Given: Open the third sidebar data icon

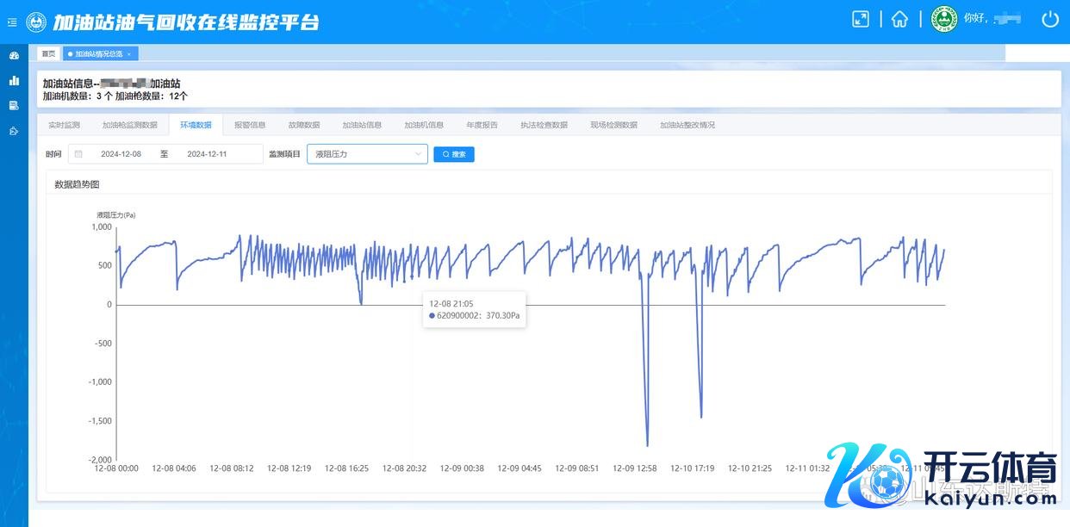Looking at the screenshot, I should point(14,106).
